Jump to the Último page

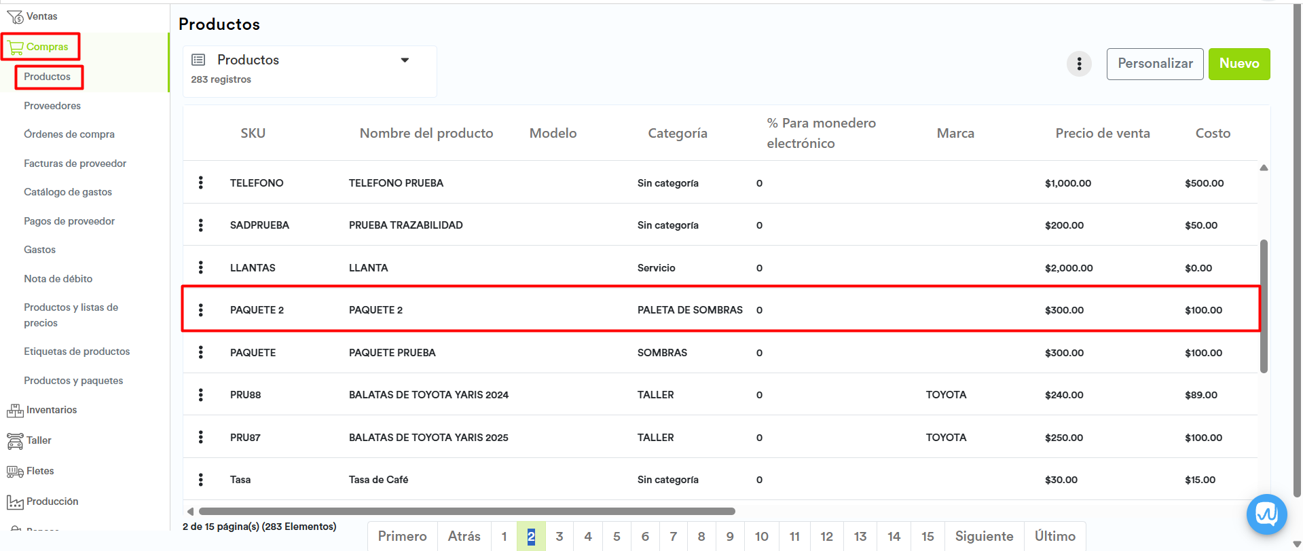click(1054, 536)
